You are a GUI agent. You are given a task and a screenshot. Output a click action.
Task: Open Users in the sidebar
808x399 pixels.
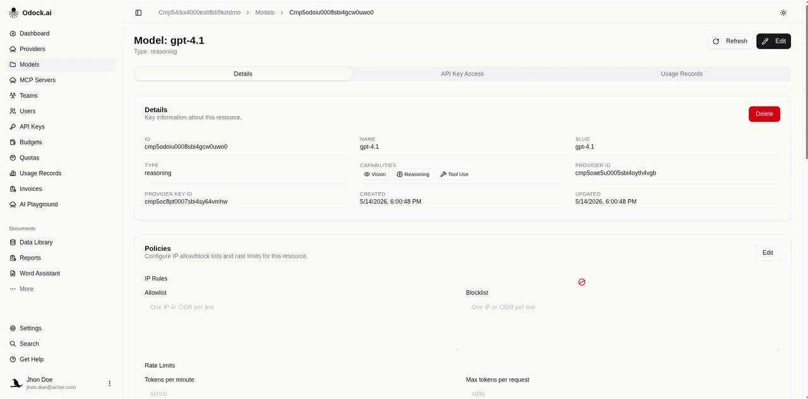pyautogui.click(x=61, y=111)
